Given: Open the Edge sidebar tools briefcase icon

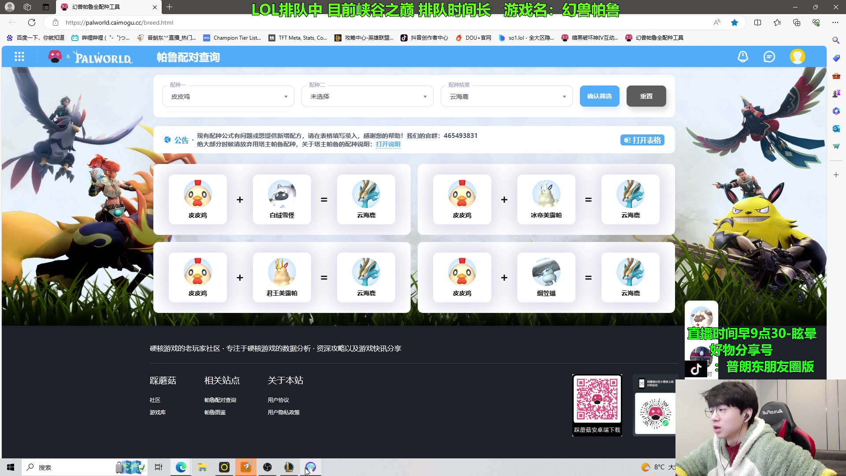Looking at the screenshot, I should (836, 76).
